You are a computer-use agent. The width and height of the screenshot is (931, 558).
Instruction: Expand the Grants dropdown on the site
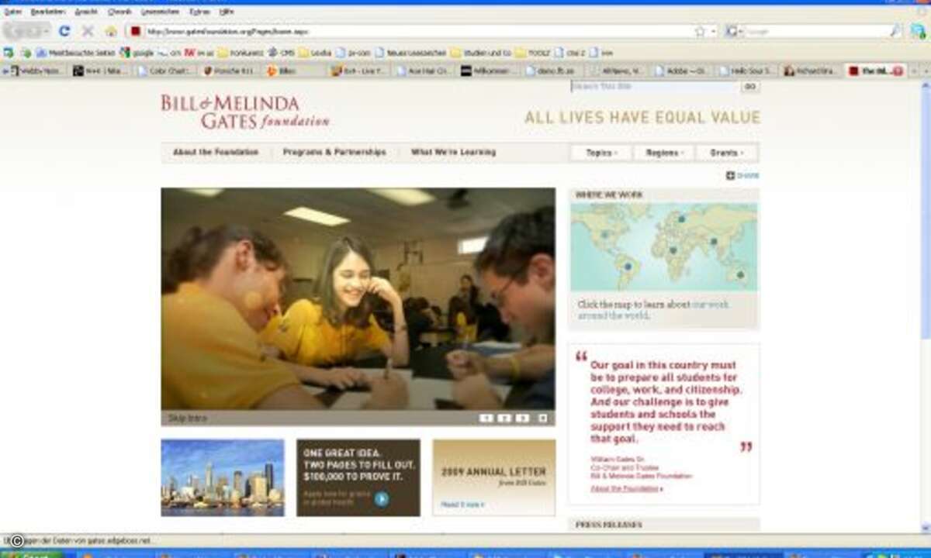[727, 153]
